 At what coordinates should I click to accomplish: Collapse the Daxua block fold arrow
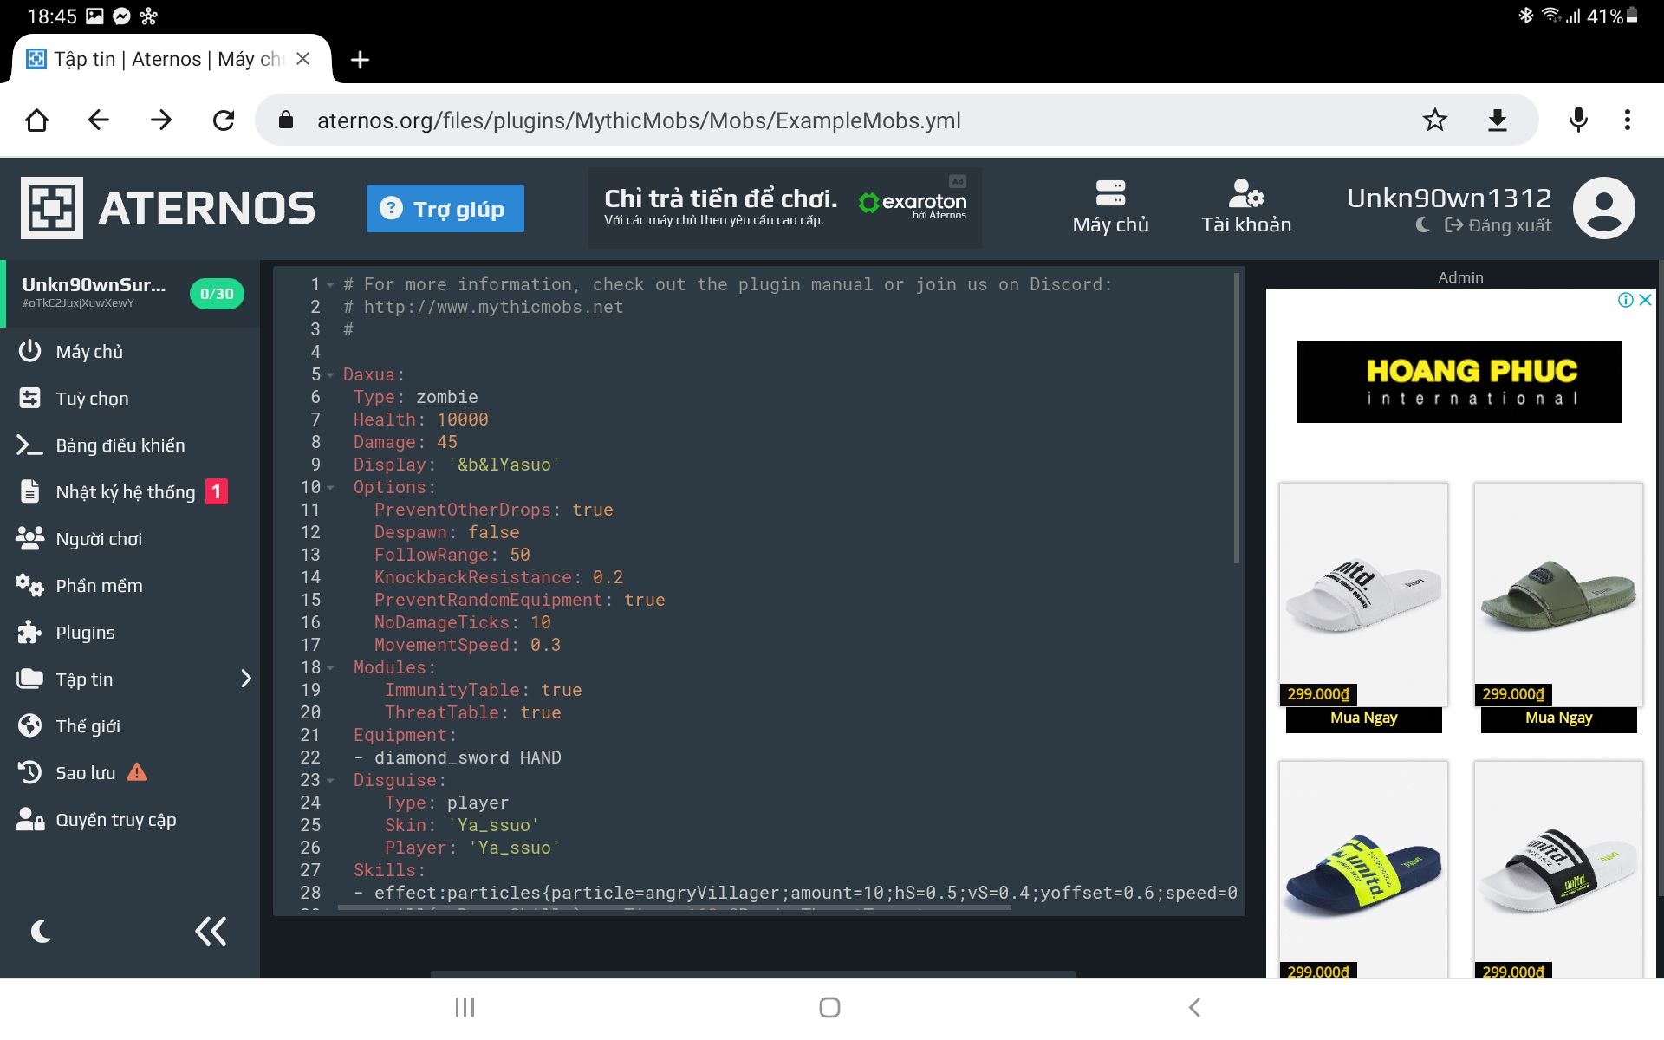tap(330, 375)
